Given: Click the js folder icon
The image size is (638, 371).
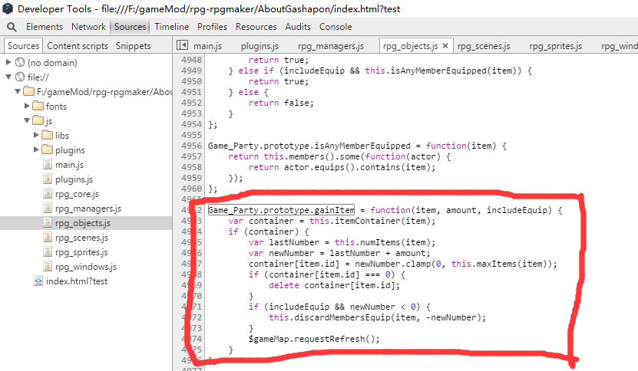Looking at the screenshot, I should (38, 120).
